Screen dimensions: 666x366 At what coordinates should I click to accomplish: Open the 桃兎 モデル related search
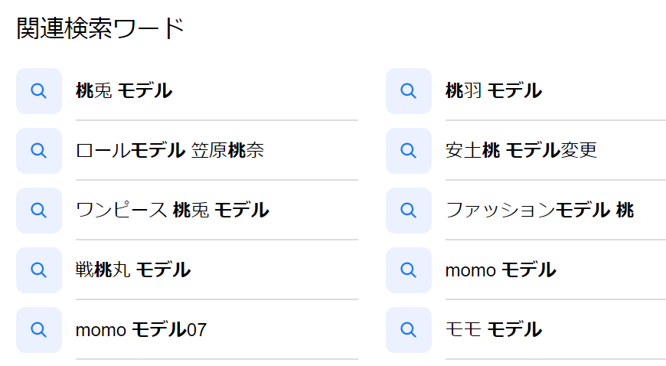pyautogui.click(x=124, y=91)
